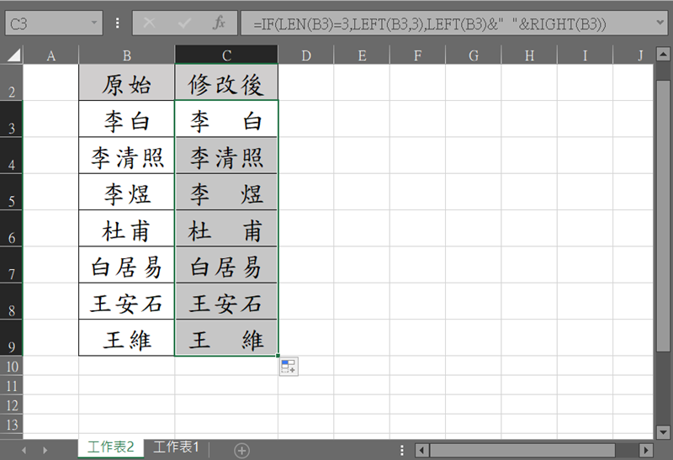Select row 5 header

point(12,192)
